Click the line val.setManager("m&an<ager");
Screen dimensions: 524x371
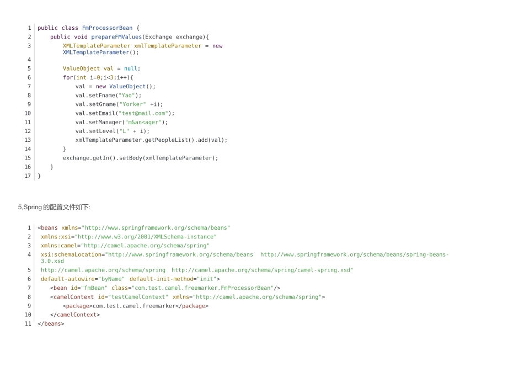pyautogui.click(x=122, y=123)
